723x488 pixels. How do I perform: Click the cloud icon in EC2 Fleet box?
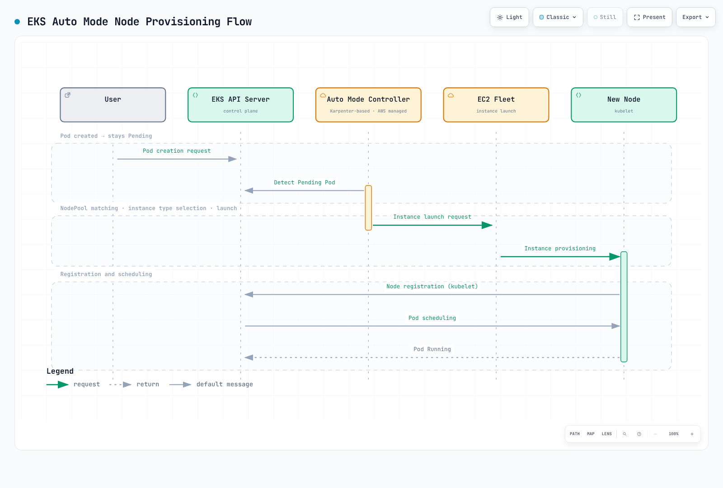tap(451, 95)
